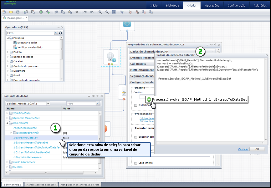This screenshot has height=188, width=271.
Task: Click the Delete X toolbar icon
Action: [77, 12]
